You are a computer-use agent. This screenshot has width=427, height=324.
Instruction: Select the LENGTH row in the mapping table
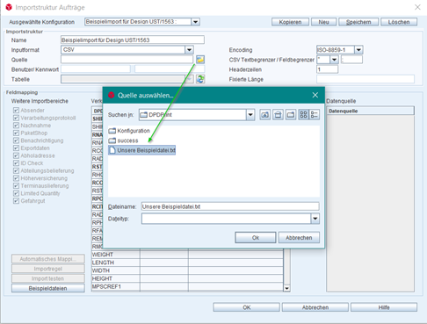[x=187, y=263]
